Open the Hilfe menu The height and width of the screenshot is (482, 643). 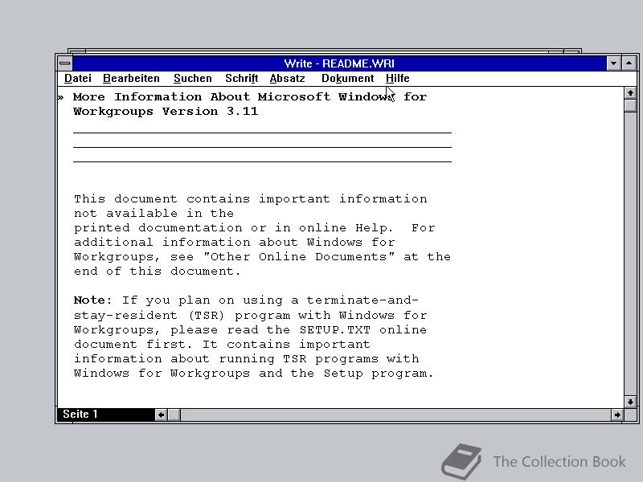tap(397, 78)
